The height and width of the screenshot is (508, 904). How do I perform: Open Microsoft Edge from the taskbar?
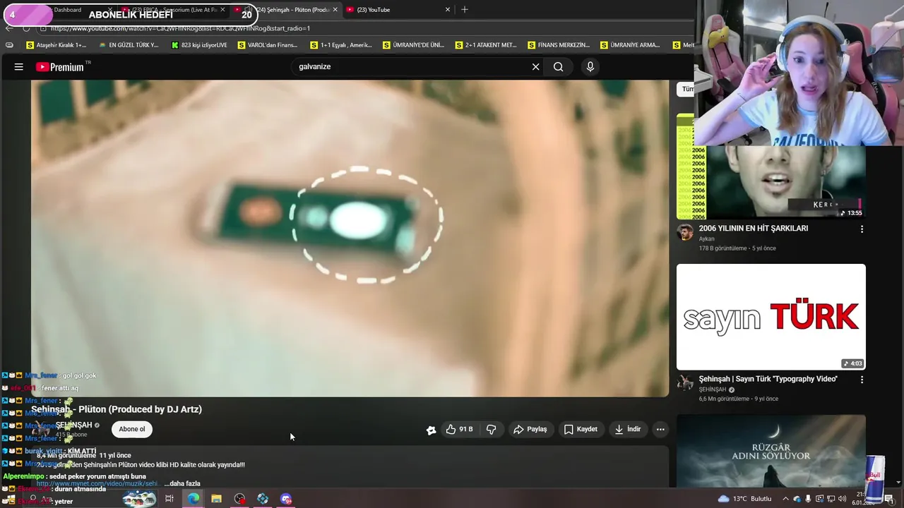point(193,499)
